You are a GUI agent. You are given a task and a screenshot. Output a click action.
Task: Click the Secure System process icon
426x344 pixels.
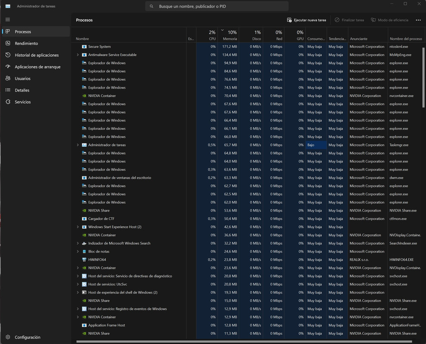point(84,47)
